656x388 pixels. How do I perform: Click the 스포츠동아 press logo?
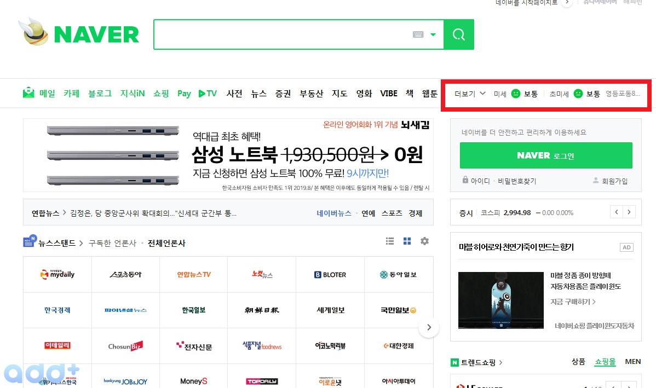(x=125, y=275)
